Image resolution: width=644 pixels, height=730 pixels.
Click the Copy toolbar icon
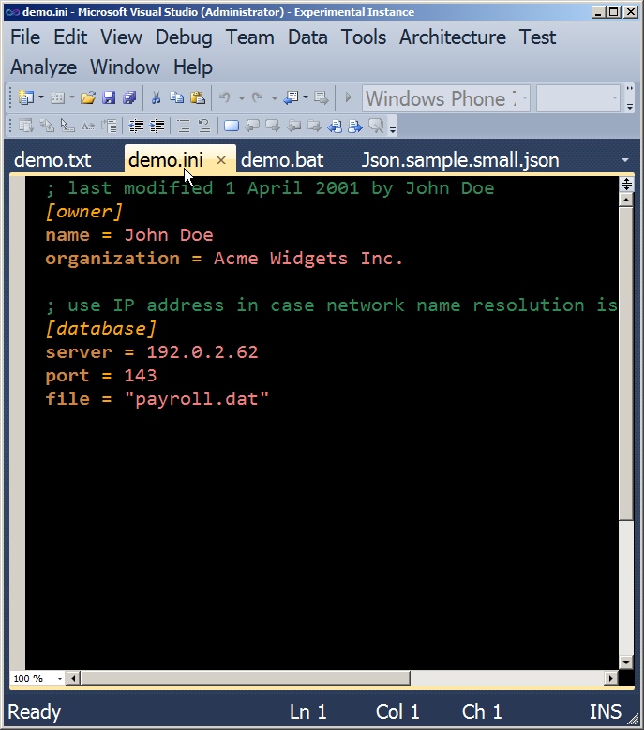coord(176,97)
